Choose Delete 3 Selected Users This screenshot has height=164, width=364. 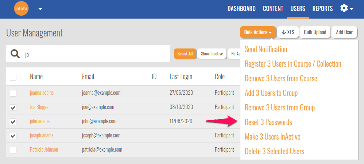point(274,151)
